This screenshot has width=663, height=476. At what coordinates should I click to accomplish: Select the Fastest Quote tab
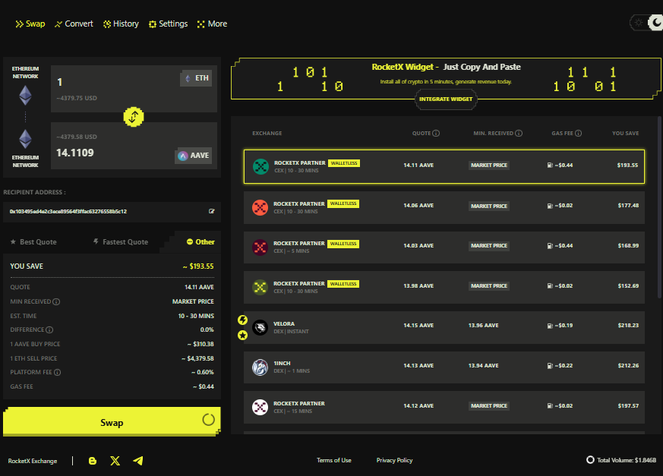click(x=121, y=242)
